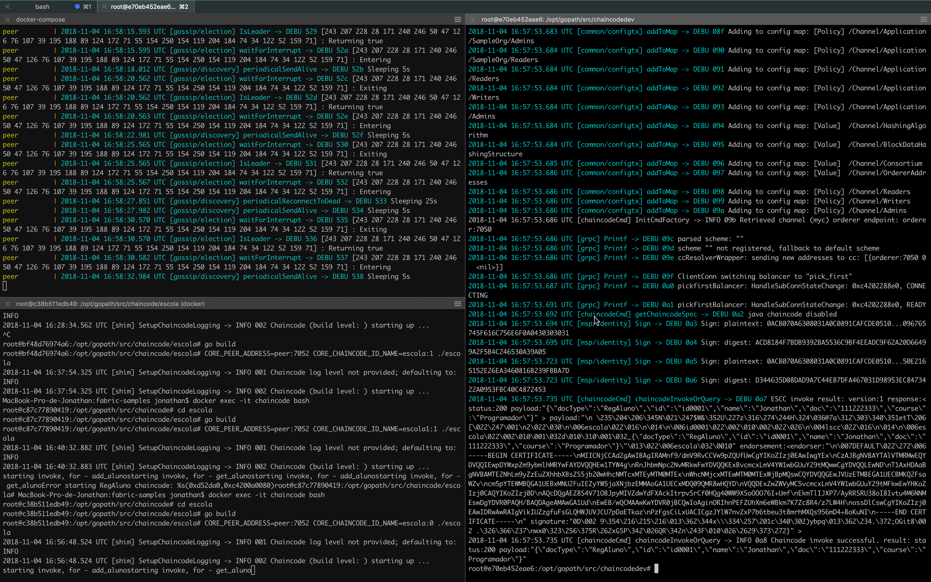Click the blue activity dot on bash tab
The height and width of the screenshot is (582, 931).
point(77,7)
